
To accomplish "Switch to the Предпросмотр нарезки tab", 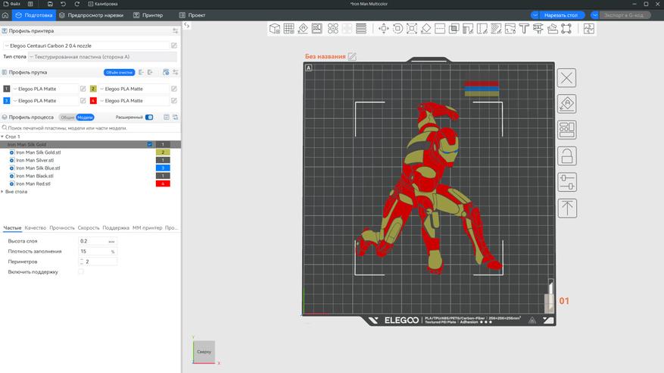I will [91, 15].
